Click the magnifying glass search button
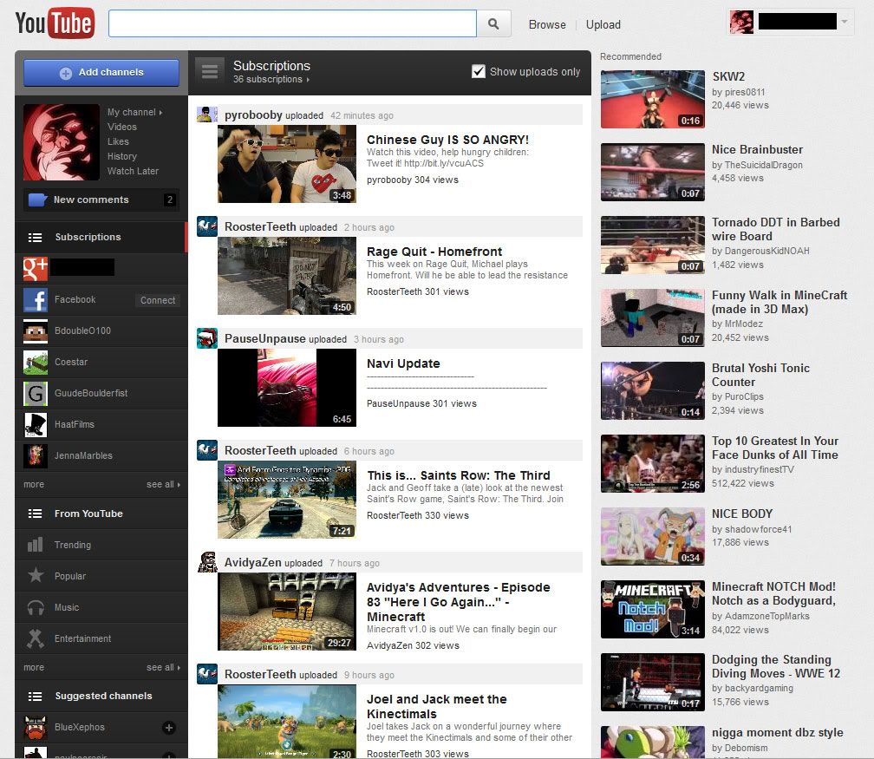Viewport: 874px width, 759px height. click(x=493, y=24)
